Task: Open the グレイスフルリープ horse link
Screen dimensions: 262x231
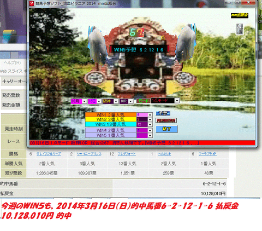Action: tap(49, 154)
